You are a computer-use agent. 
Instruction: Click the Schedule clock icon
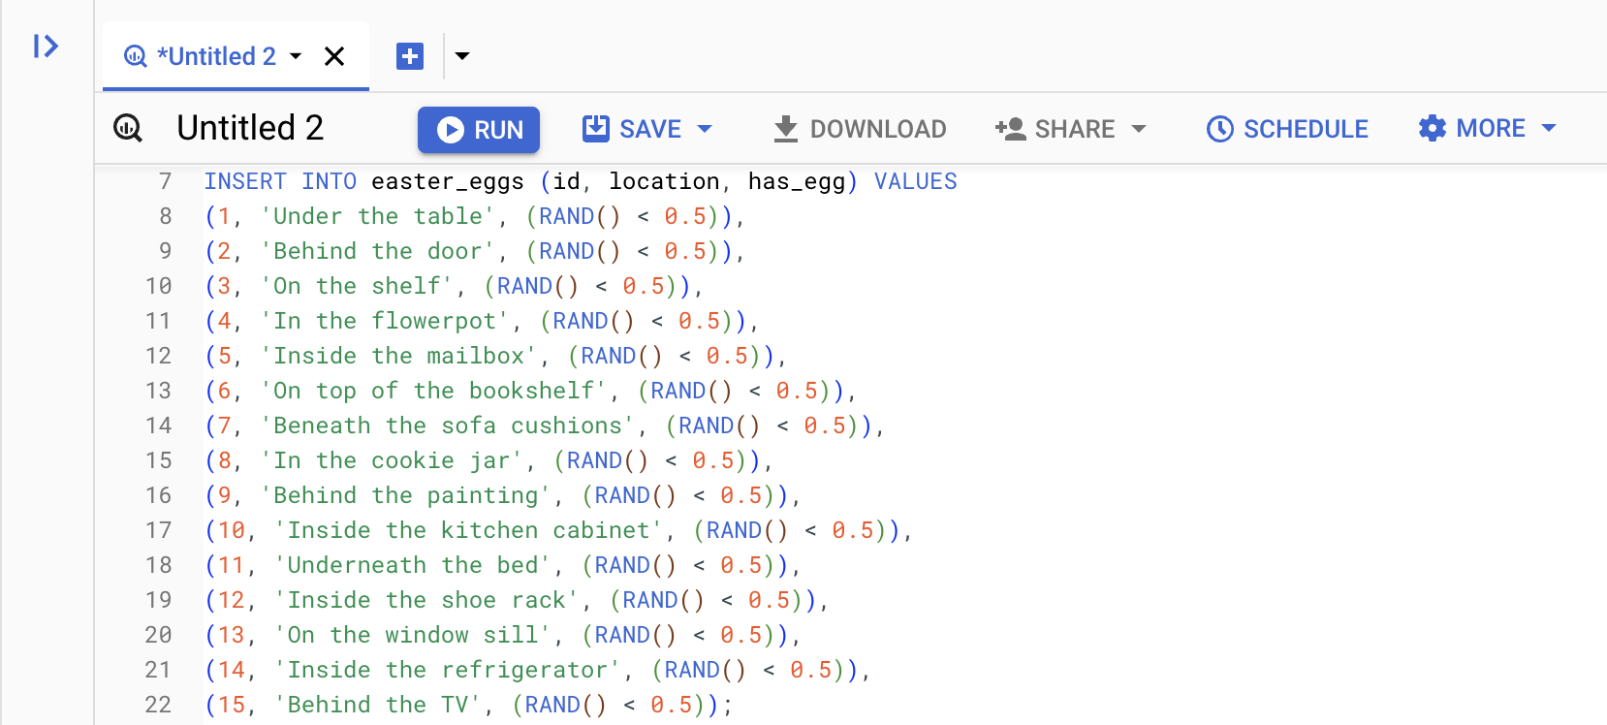tap(1219, 129)
